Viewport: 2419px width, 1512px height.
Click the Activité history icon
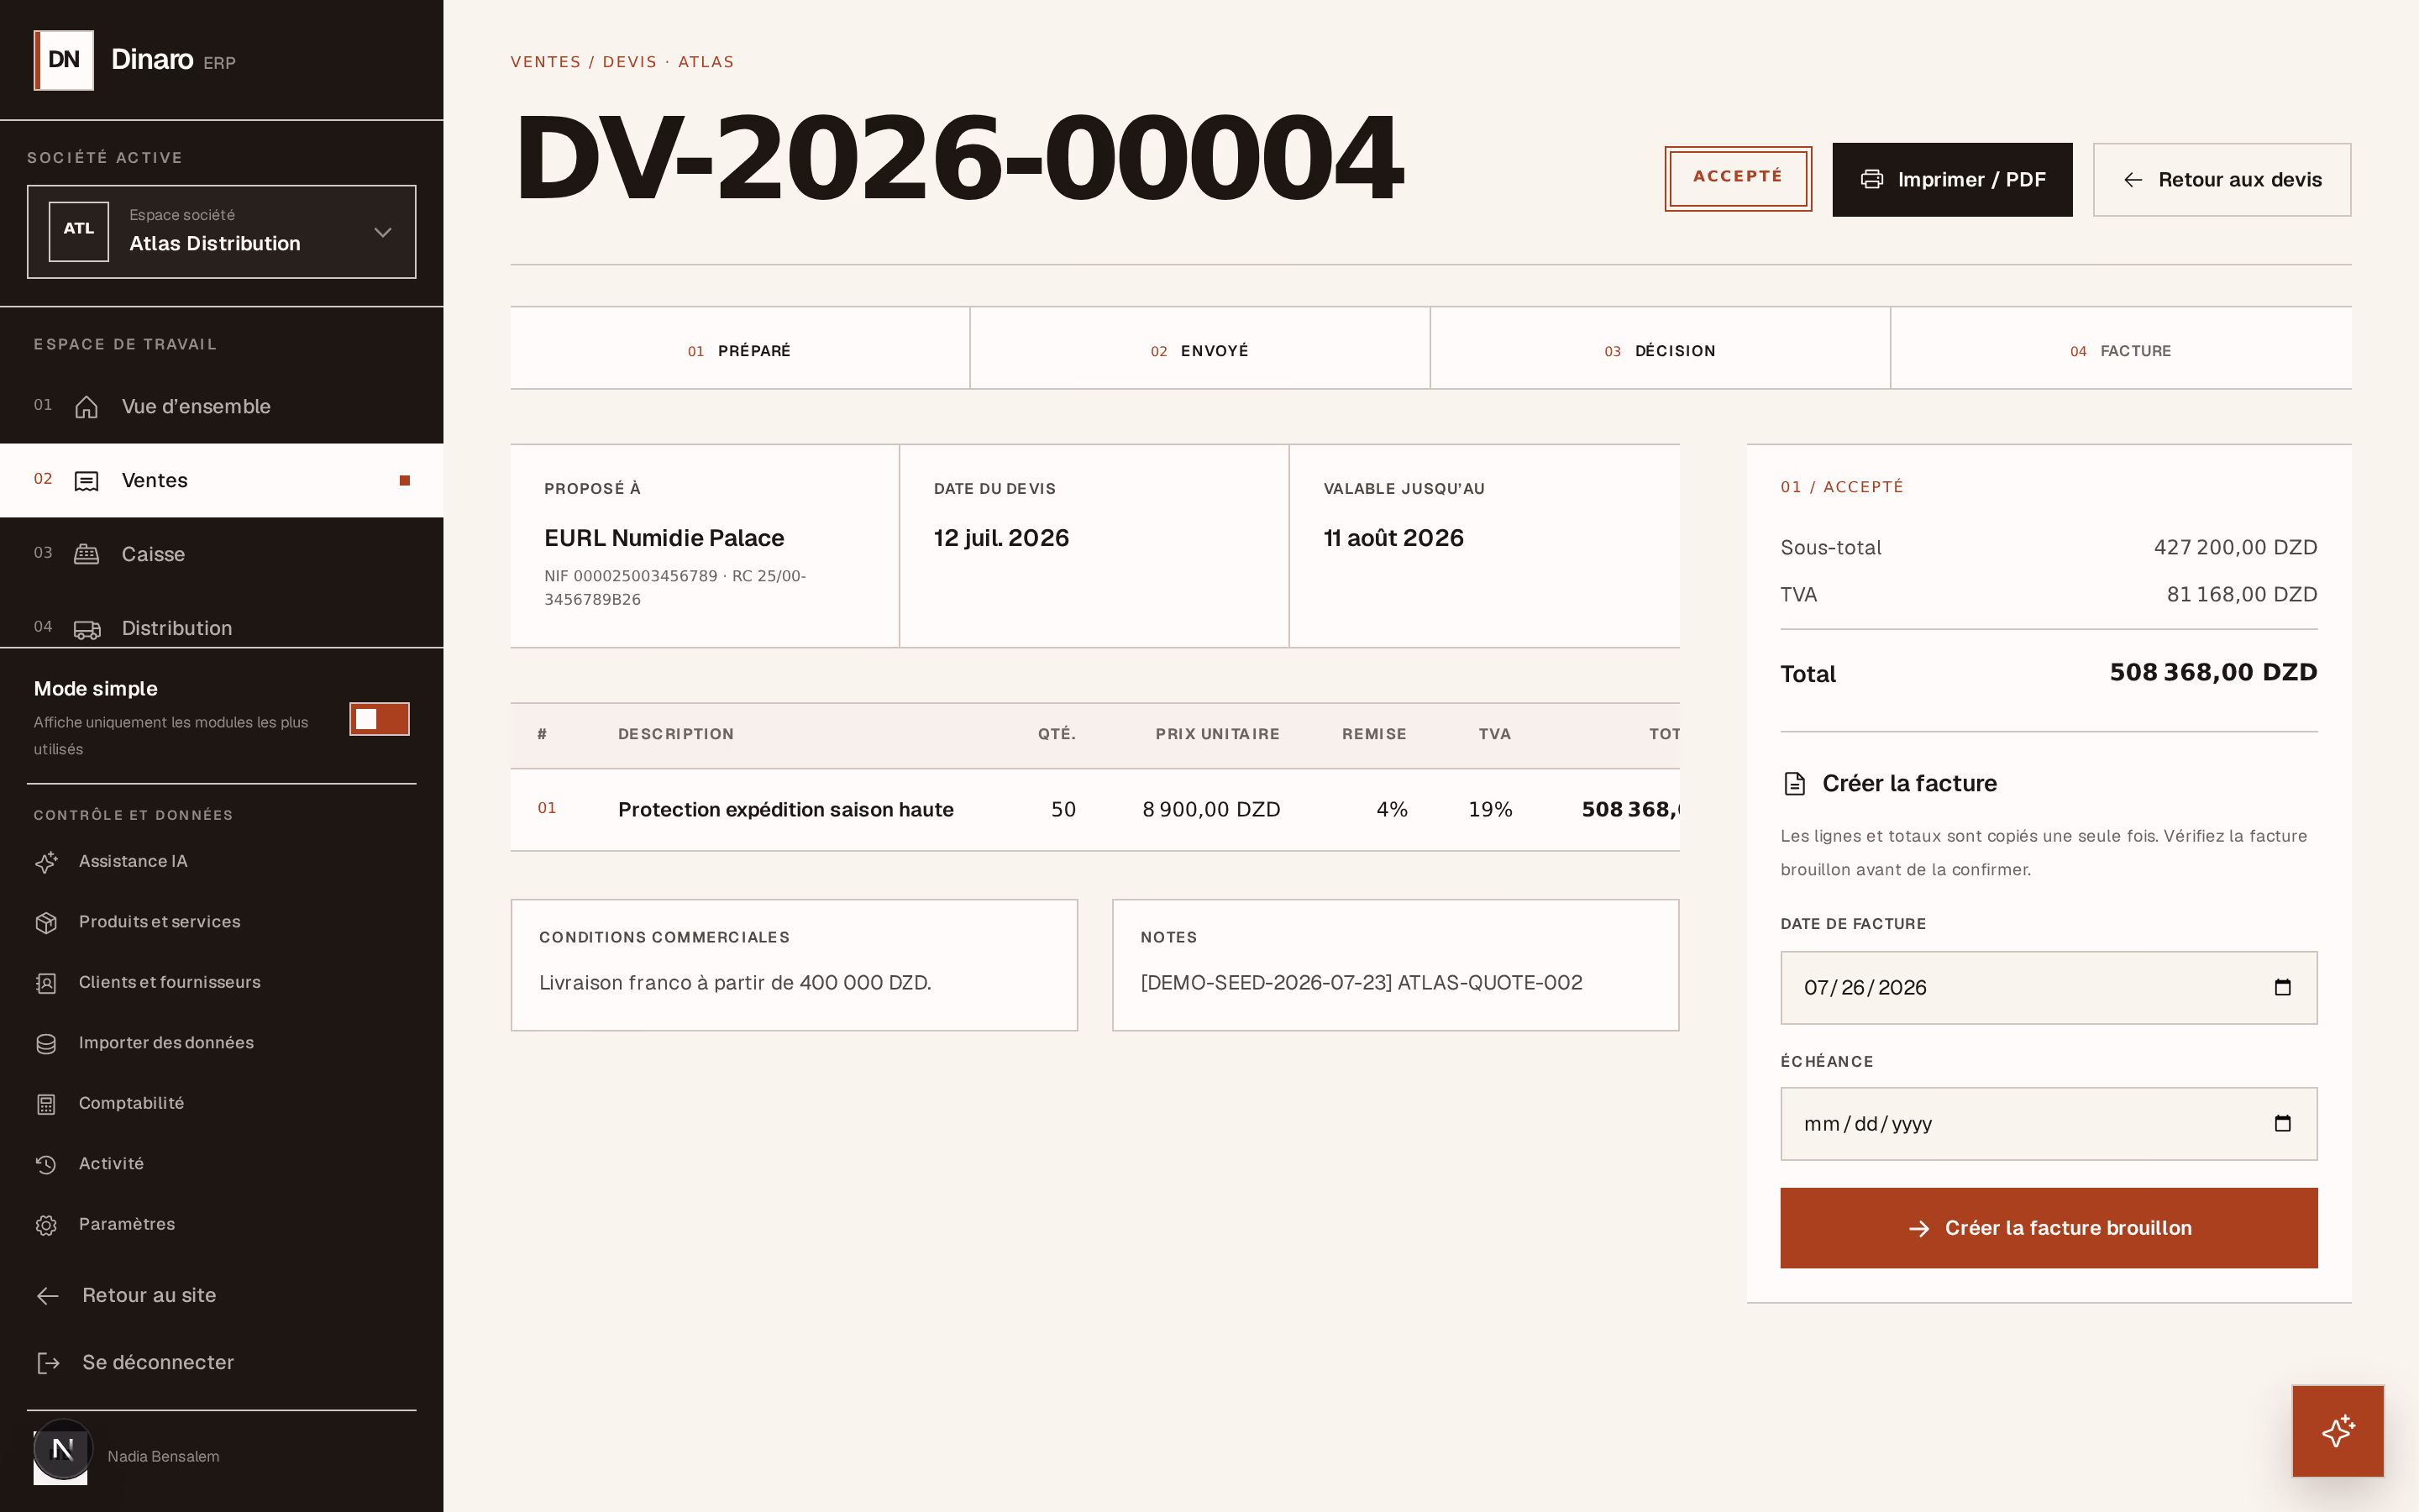(46, 1165)
